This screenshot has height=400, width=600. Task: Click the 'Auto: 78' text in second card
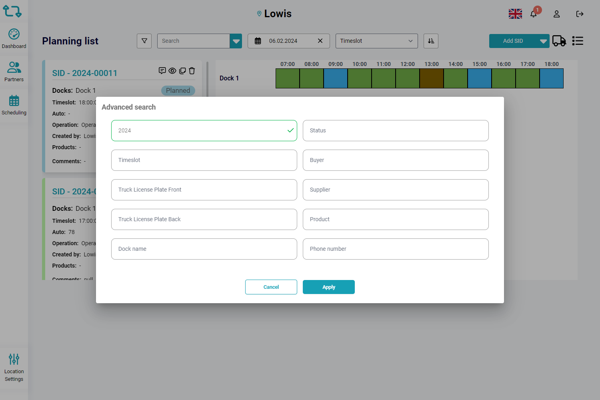[x=64, y=232]
